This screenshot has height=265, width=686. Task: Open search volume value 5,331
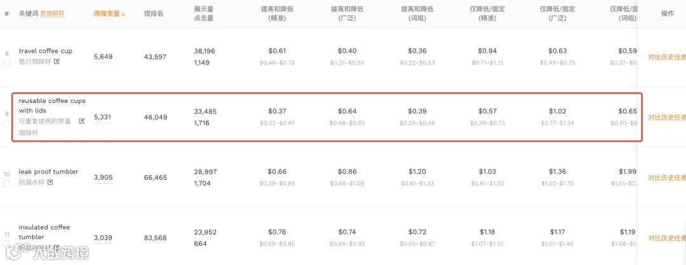click(x=103, y=117)
